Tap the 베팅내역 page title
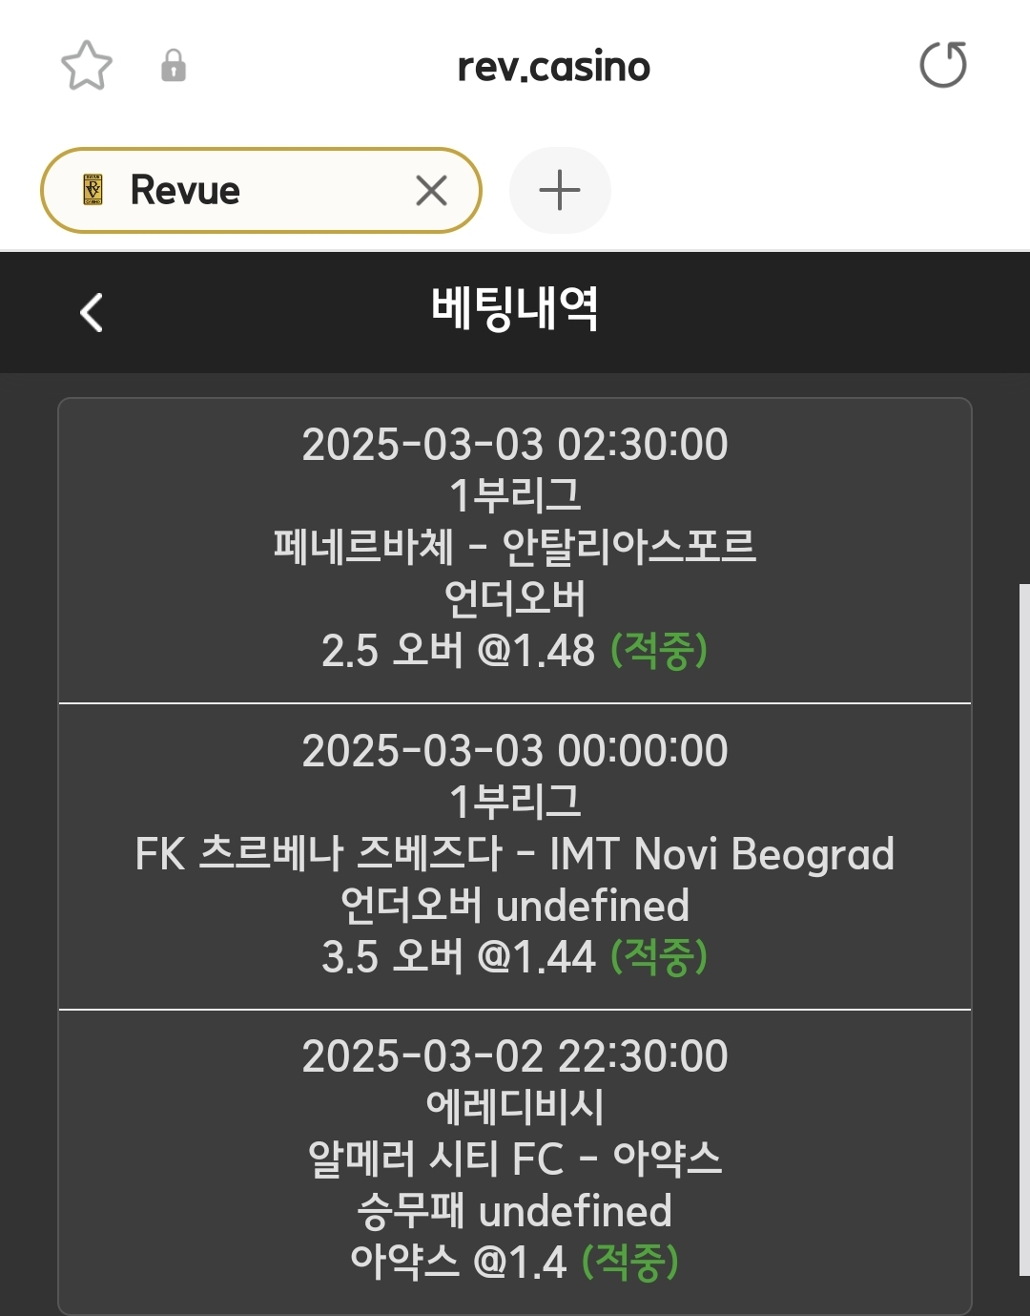Screen dimensions: 1030x1316 pyautogui.click(x=515, y=309)
